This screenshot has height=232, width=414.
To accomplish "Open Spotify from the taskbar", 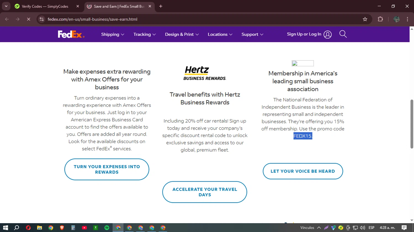I will click(x=107, y=228).
